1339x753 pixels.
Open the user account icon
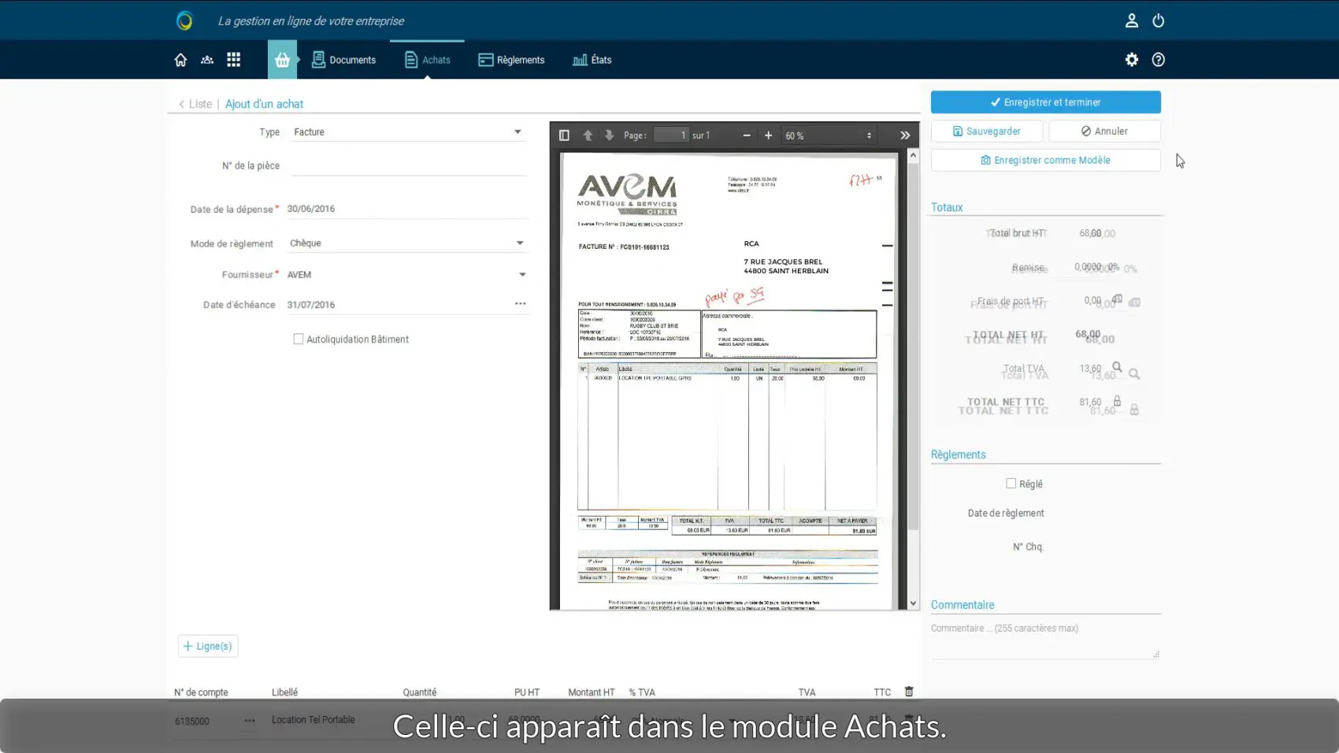coord(1131,20)
